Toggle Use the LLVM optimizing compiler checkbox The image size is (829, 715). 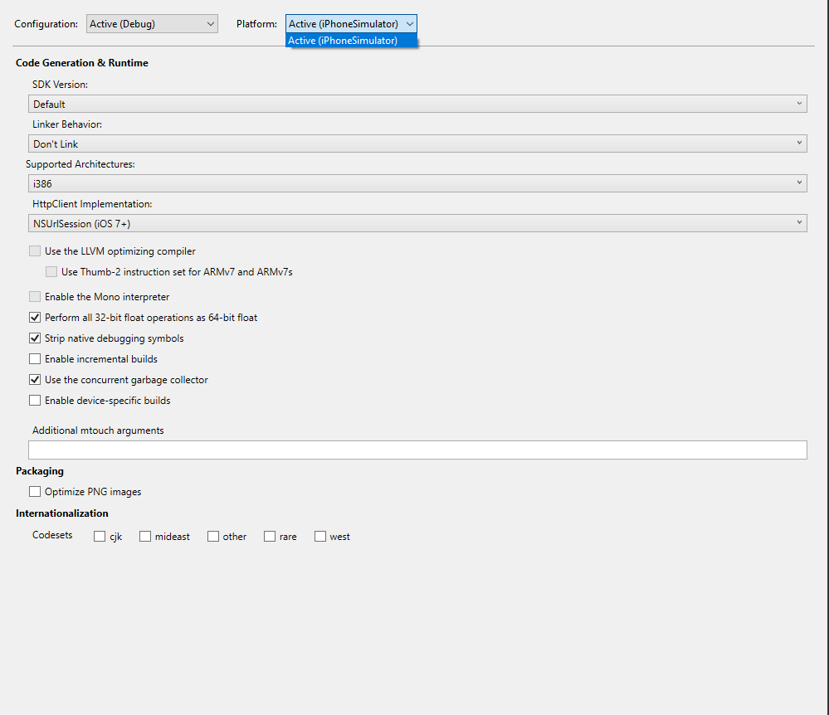pyautogui.click(x=35, y=251)
